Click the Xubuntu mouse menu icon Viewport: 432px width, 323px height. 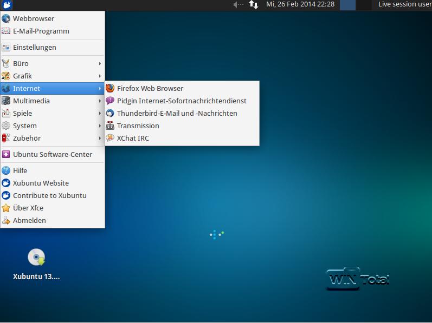pyautogui.click(x=7, y=5)
